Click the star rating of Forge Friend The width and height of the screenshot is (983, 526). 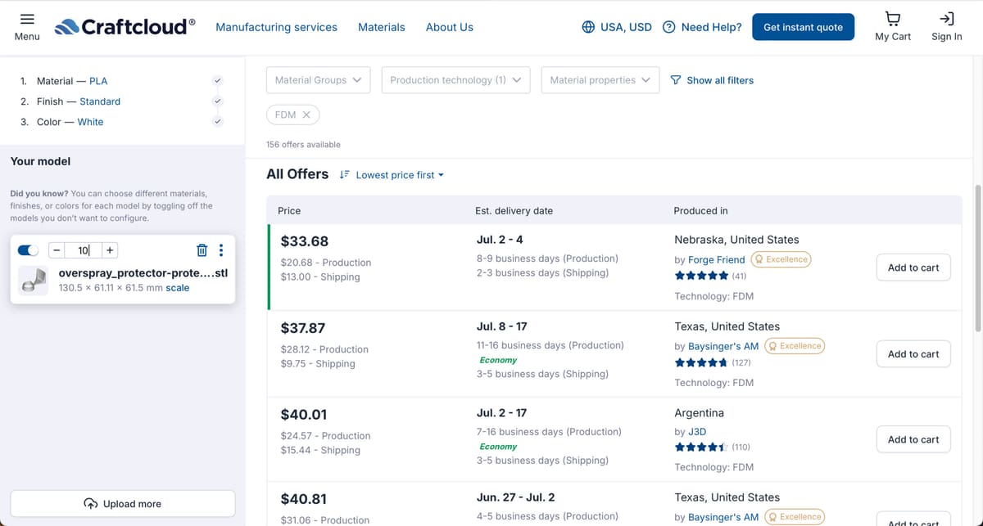[x=701, y=276]
